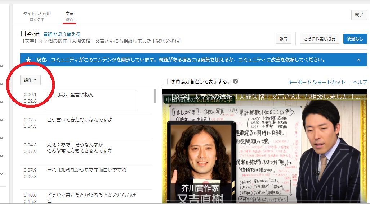
Task: Click the subtitle list scrollbar
Action: coord(155,96)
